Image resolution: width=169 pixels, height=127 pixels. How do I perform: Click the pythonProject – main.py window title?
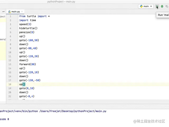[x=61, y=2]
